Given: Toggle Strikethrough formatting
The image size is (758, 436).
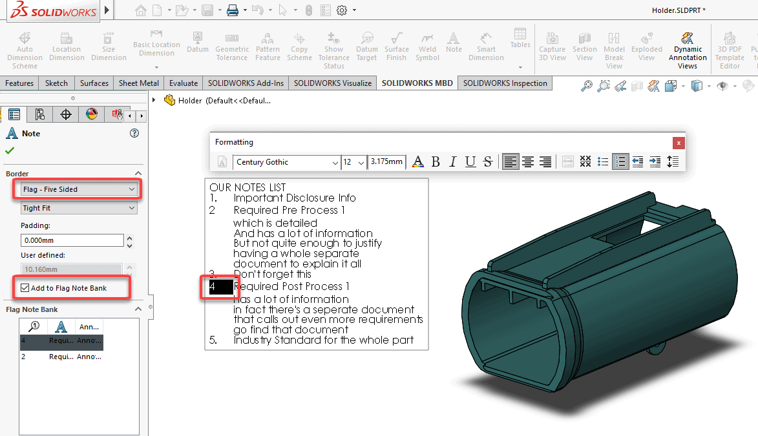Looking at the screenshot, I should [488, 162].
